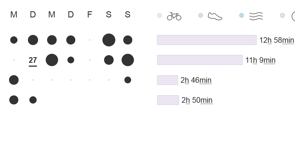Open second week's Sunday large activity dot

[128, 60]
